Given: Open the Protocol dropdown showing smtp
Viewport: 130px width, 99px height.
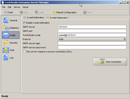Looking at the screenshot, I should tap(92, 39).
